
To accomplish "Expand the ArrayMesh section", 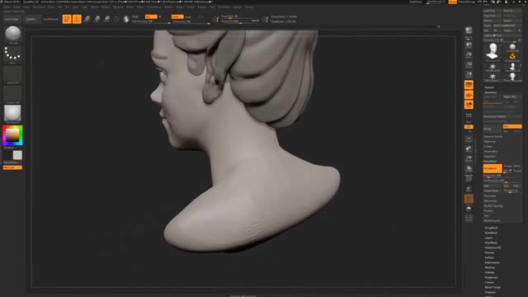I will (491, 228).
